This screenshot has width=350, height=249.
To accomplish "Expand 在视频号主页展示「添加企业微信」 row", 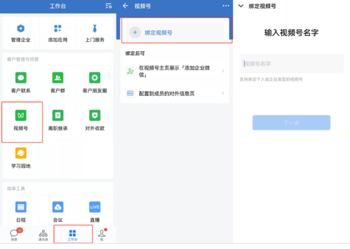I will click(x=176, y=71).
